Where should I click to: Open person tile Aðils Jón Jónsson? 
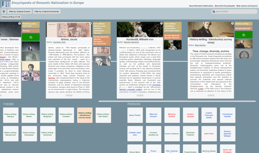pos(153,115)
